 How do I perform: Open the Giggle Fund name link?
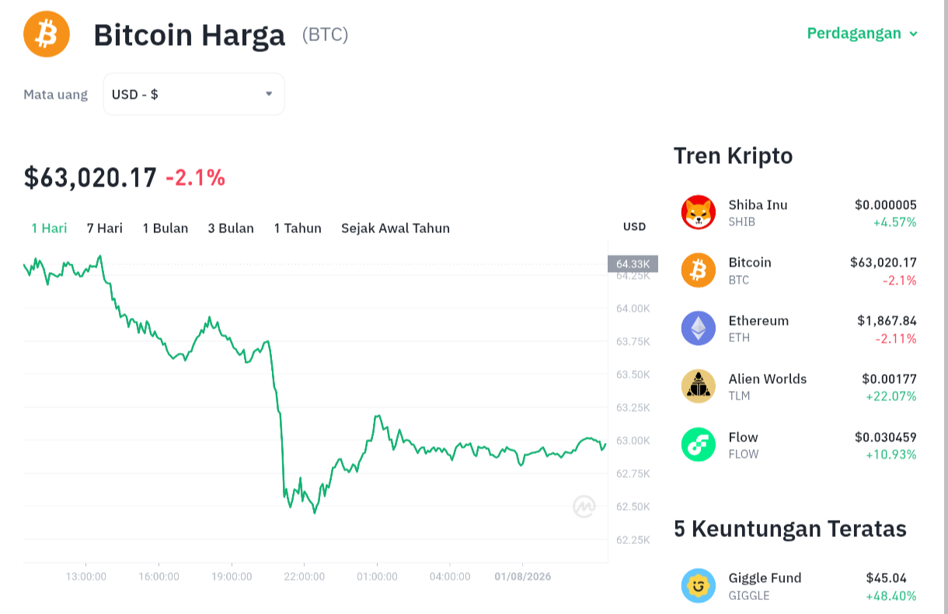tap(765, 577)
